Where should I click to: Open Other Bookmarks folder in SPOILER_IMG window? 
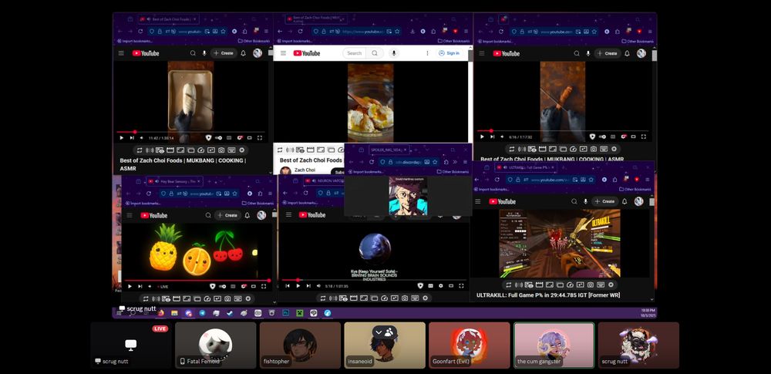tap(453, 172)
